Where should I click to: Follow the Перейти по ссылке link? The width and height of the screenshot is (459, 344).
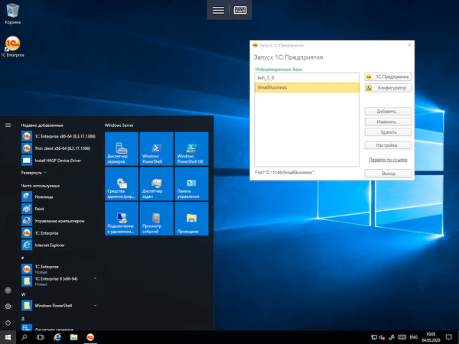click(389, 160)
